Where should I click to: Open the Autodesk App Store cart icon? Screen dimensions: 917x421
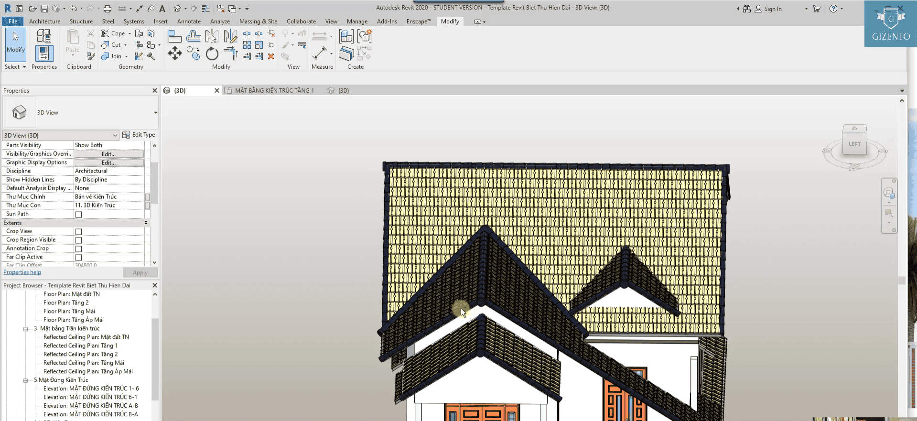[816, 9]
